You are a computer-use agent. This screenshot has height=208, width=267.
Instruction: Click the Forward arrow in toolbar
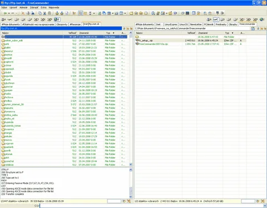pyautogui.click(x=12, y=13)
